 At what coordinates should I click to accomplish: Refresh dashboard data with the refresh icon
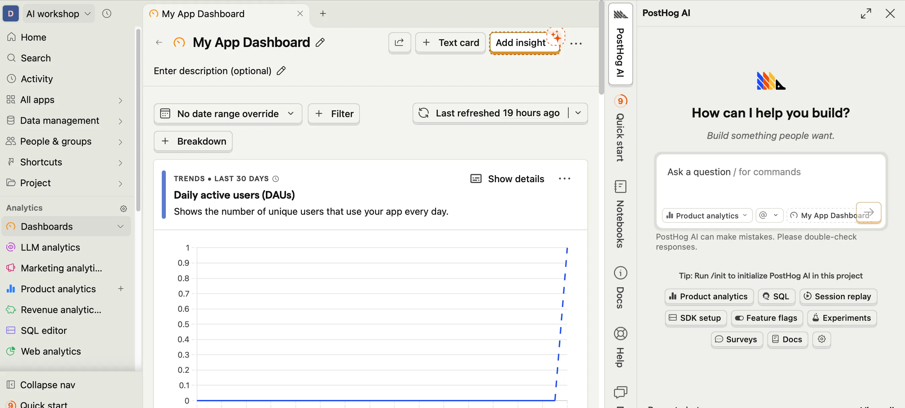tap(424, 113)
